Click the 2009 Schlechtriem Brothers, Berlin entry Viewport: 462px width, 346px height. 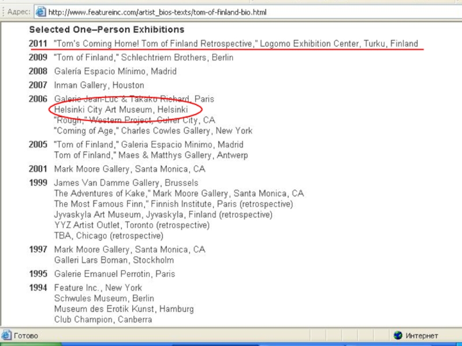coord(143,57)
